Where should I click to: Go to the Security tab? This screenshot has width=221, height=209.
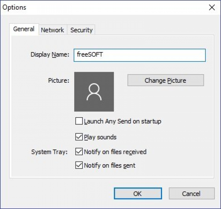point(81,30)
